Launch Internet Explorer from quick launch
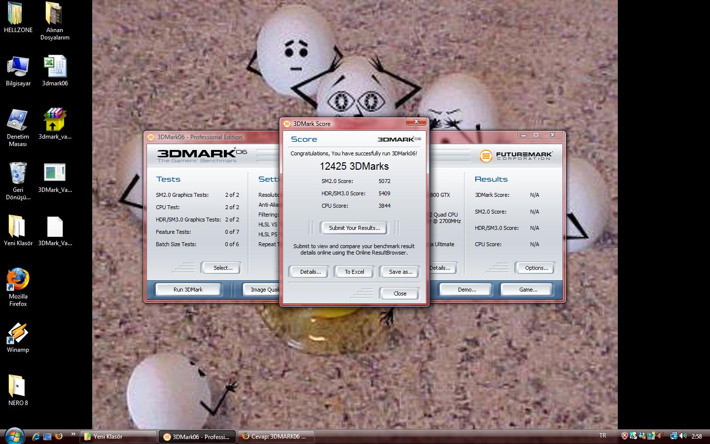 pos(35,436)
